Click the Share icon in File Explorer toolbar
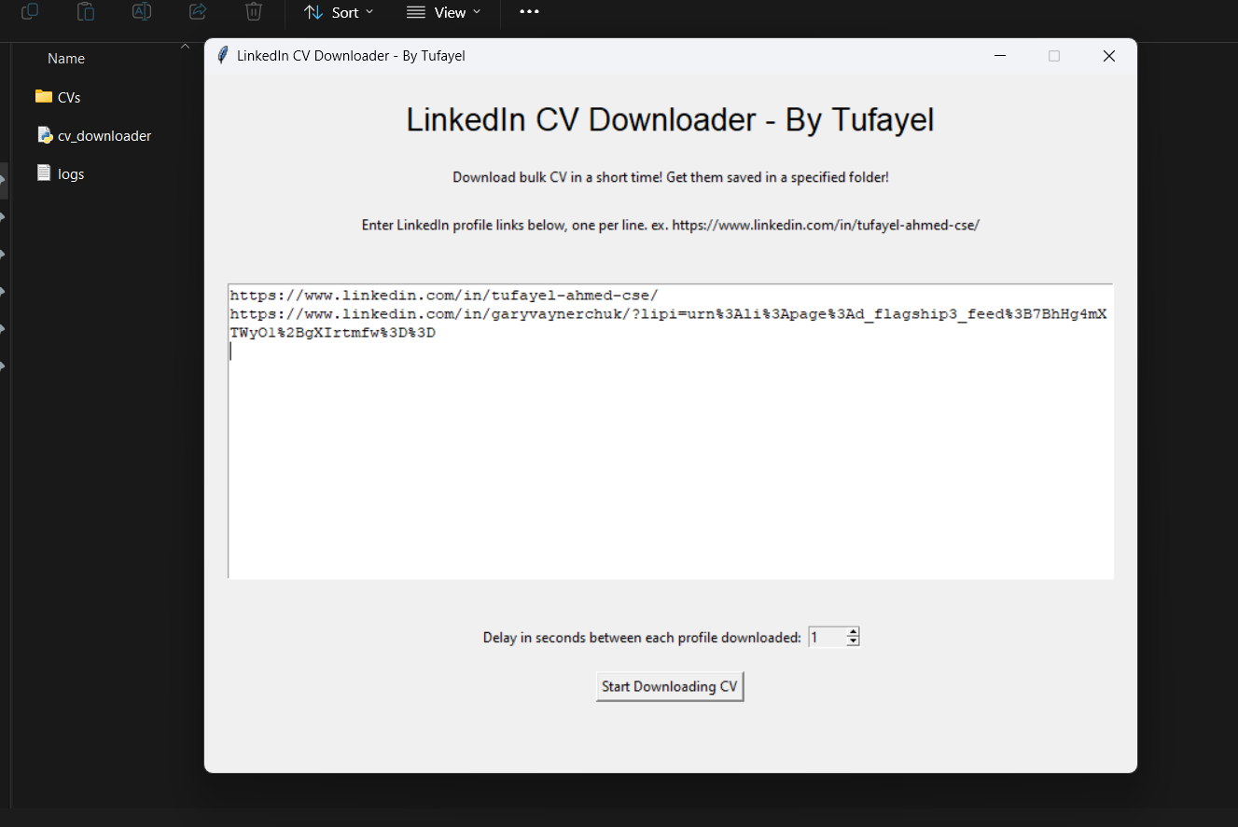The image size is (1238, 827). [x=198, y=11]
